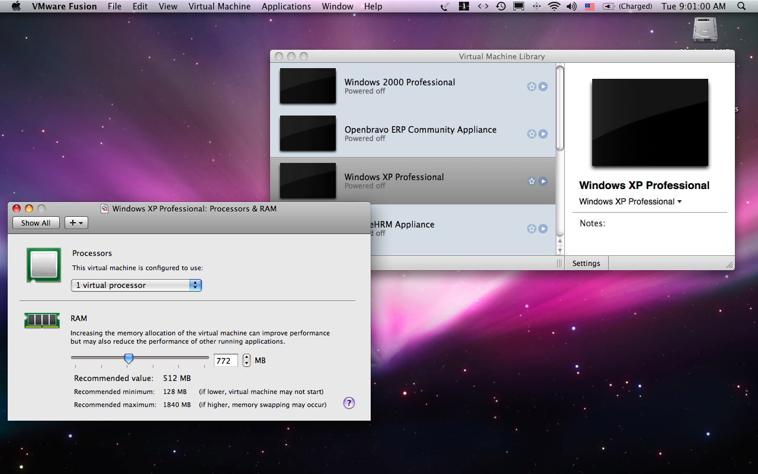Select "Openbravo ERP Community Appliance" name text
The height and width of the screenshot is (474, 758).
[x=420, y=130]
